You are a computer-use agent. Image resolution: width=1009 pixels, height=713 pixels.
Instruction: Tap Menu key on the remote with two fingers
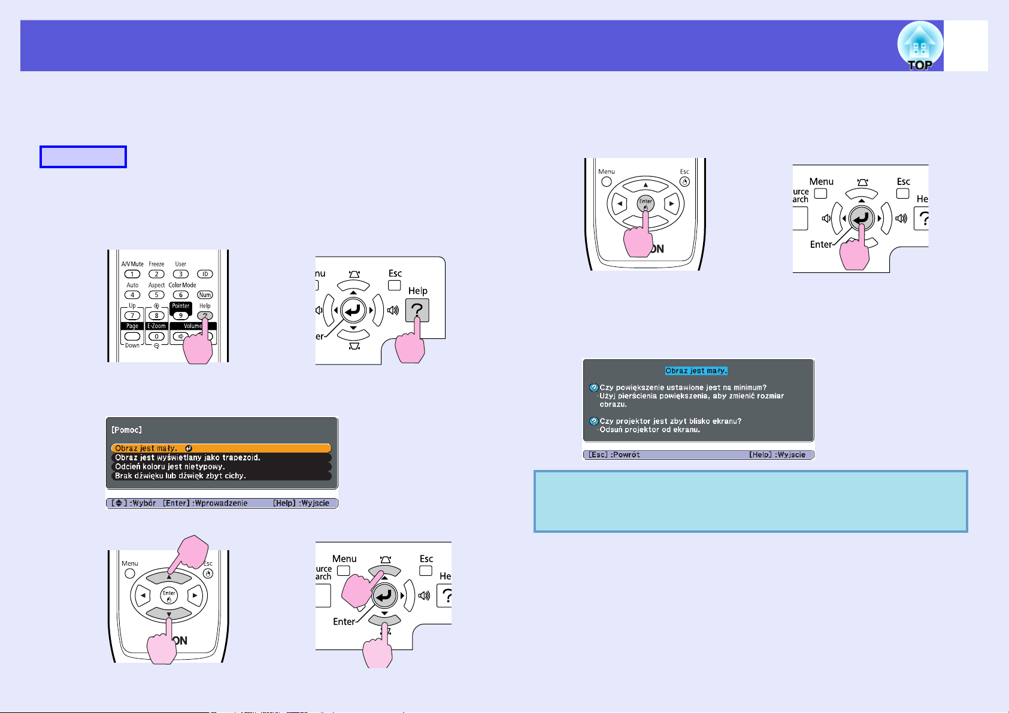[130, 574]
